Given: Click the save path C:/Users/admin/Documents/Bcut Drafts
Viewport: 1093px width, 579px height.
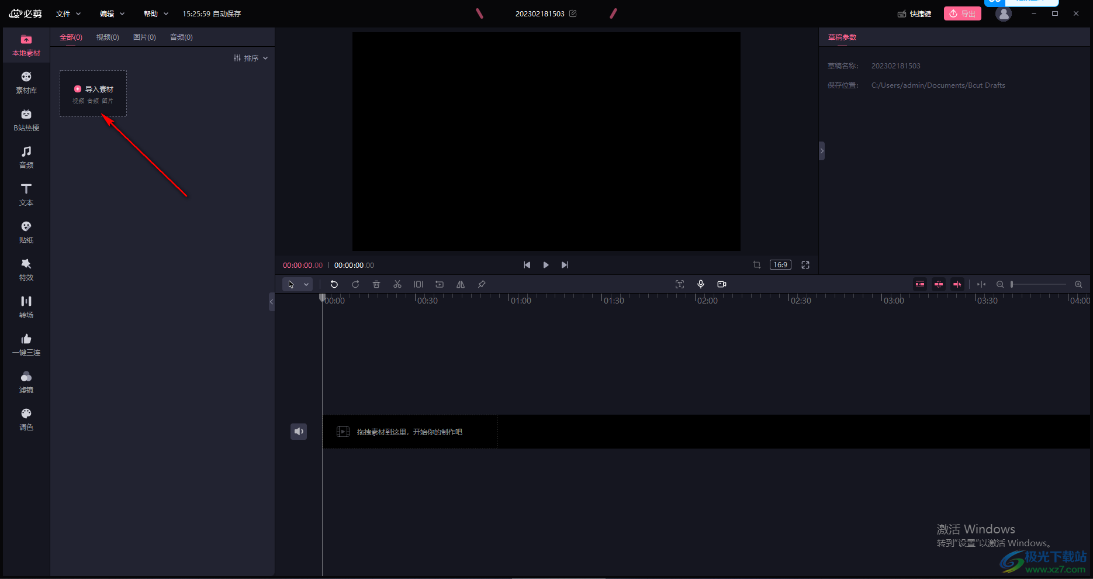Looking at the screenshot, I should click(x=938, y=85).
